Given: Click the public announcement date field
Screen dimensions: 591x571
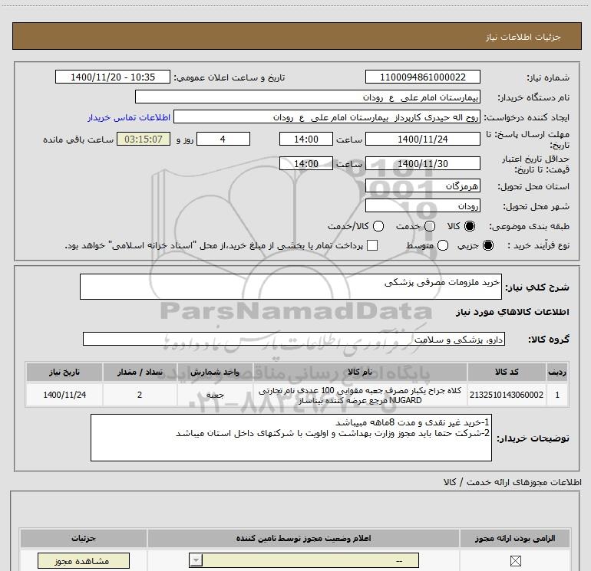Looking at the screenshot, I should (x=113, y=77).
